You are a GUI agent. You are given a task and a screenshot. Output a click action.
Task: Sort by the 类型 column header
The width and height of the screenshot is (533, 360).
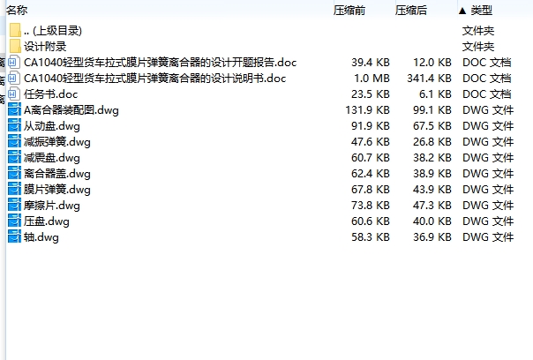click(x=481, y=11)
